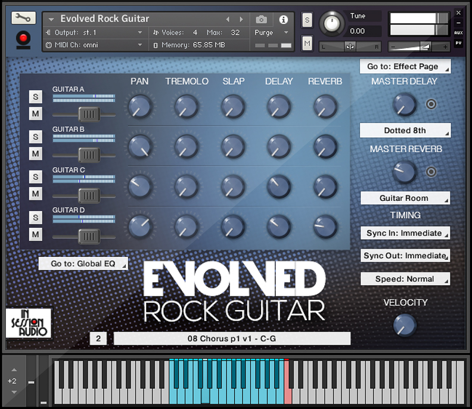Click the camera snapshot icon

261,20
